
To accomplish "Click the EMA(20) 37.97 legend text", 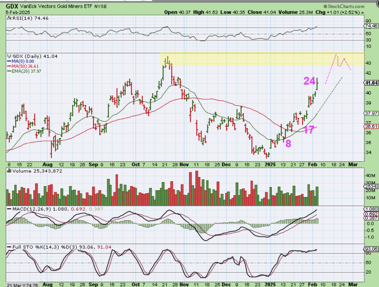I will [x=27, y=71].
